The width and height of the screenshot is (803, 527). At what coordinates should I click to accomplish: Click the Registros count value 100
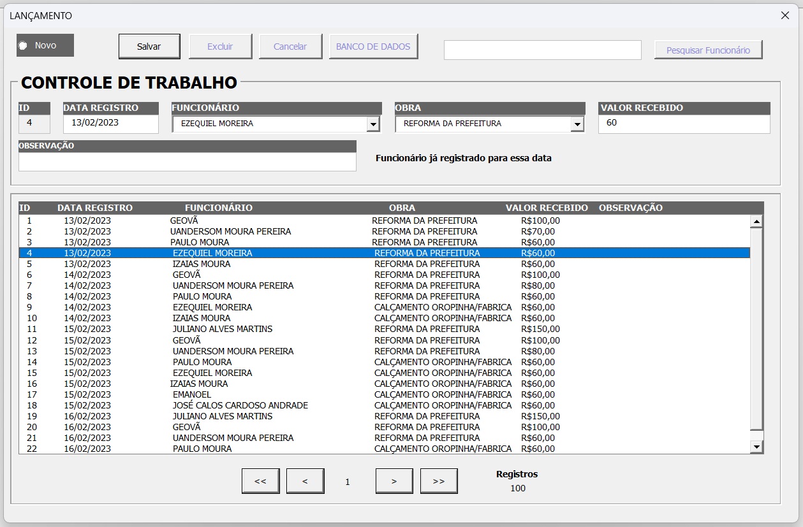[518, 488]
